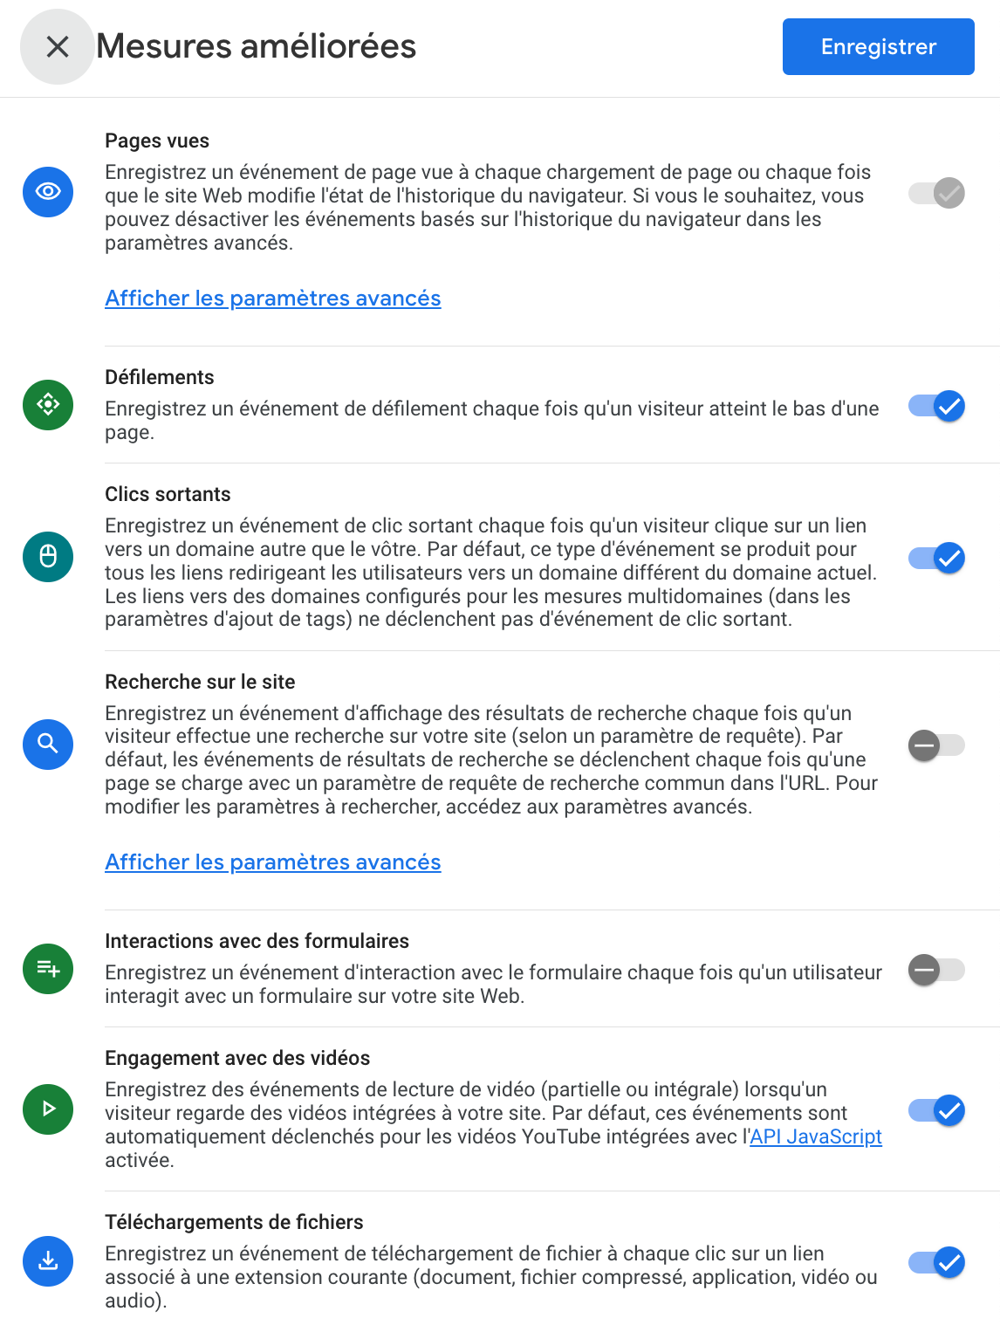
Task: Click the file downloads arrow icon
Action: click(x=48, y=1260)
